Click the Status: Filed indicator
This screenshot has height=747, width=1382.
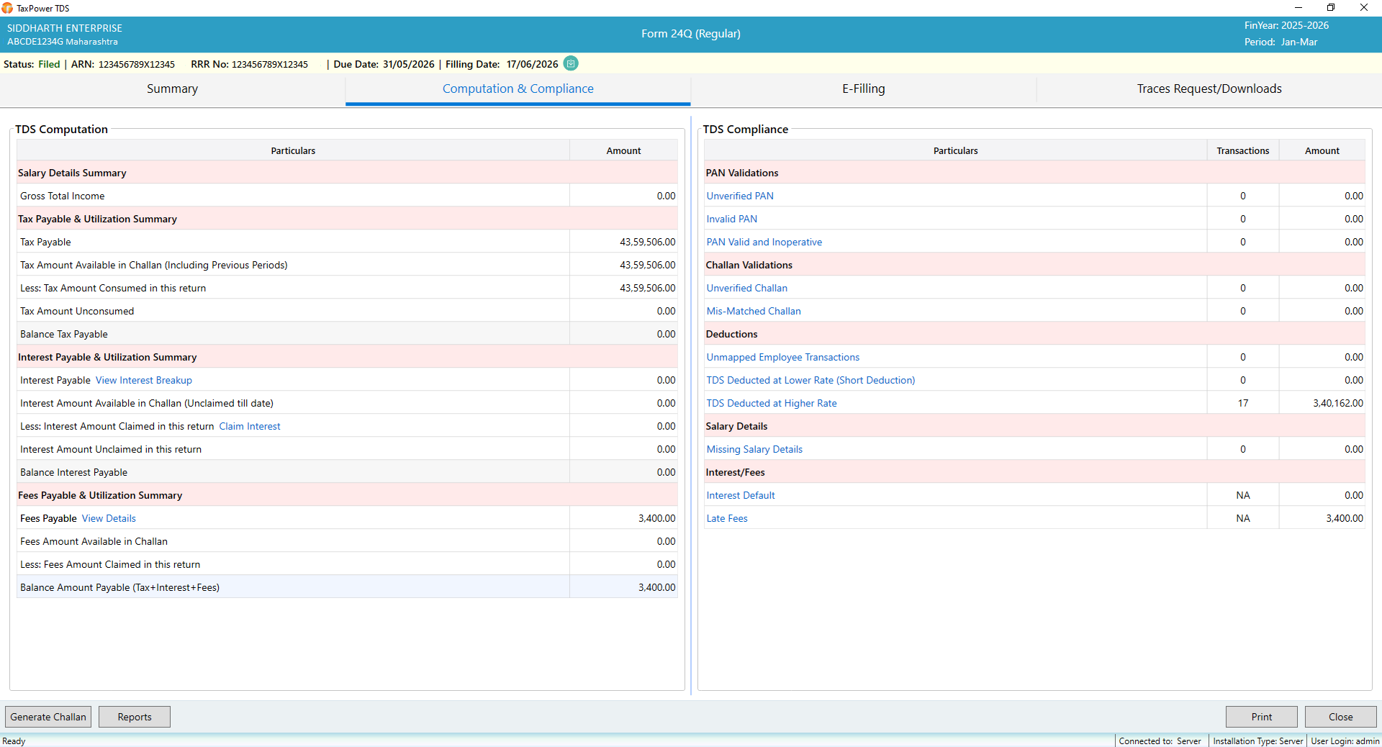pyautogui.click(x=32, y=64)
